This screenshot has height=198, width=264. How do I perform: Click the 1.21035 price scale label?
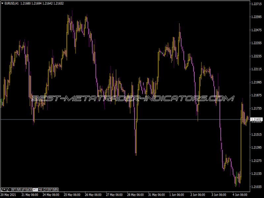(256, 186)
